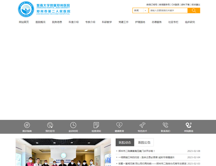This screenshot has width=216, height=166.
Task: Click the date 2023-02-04
Action: coord(194,157)
